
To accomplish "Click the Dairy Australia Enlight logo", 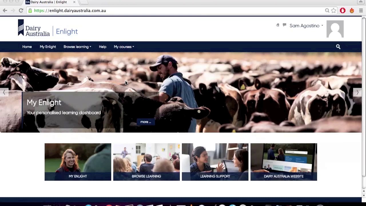I will click(48, 28).
